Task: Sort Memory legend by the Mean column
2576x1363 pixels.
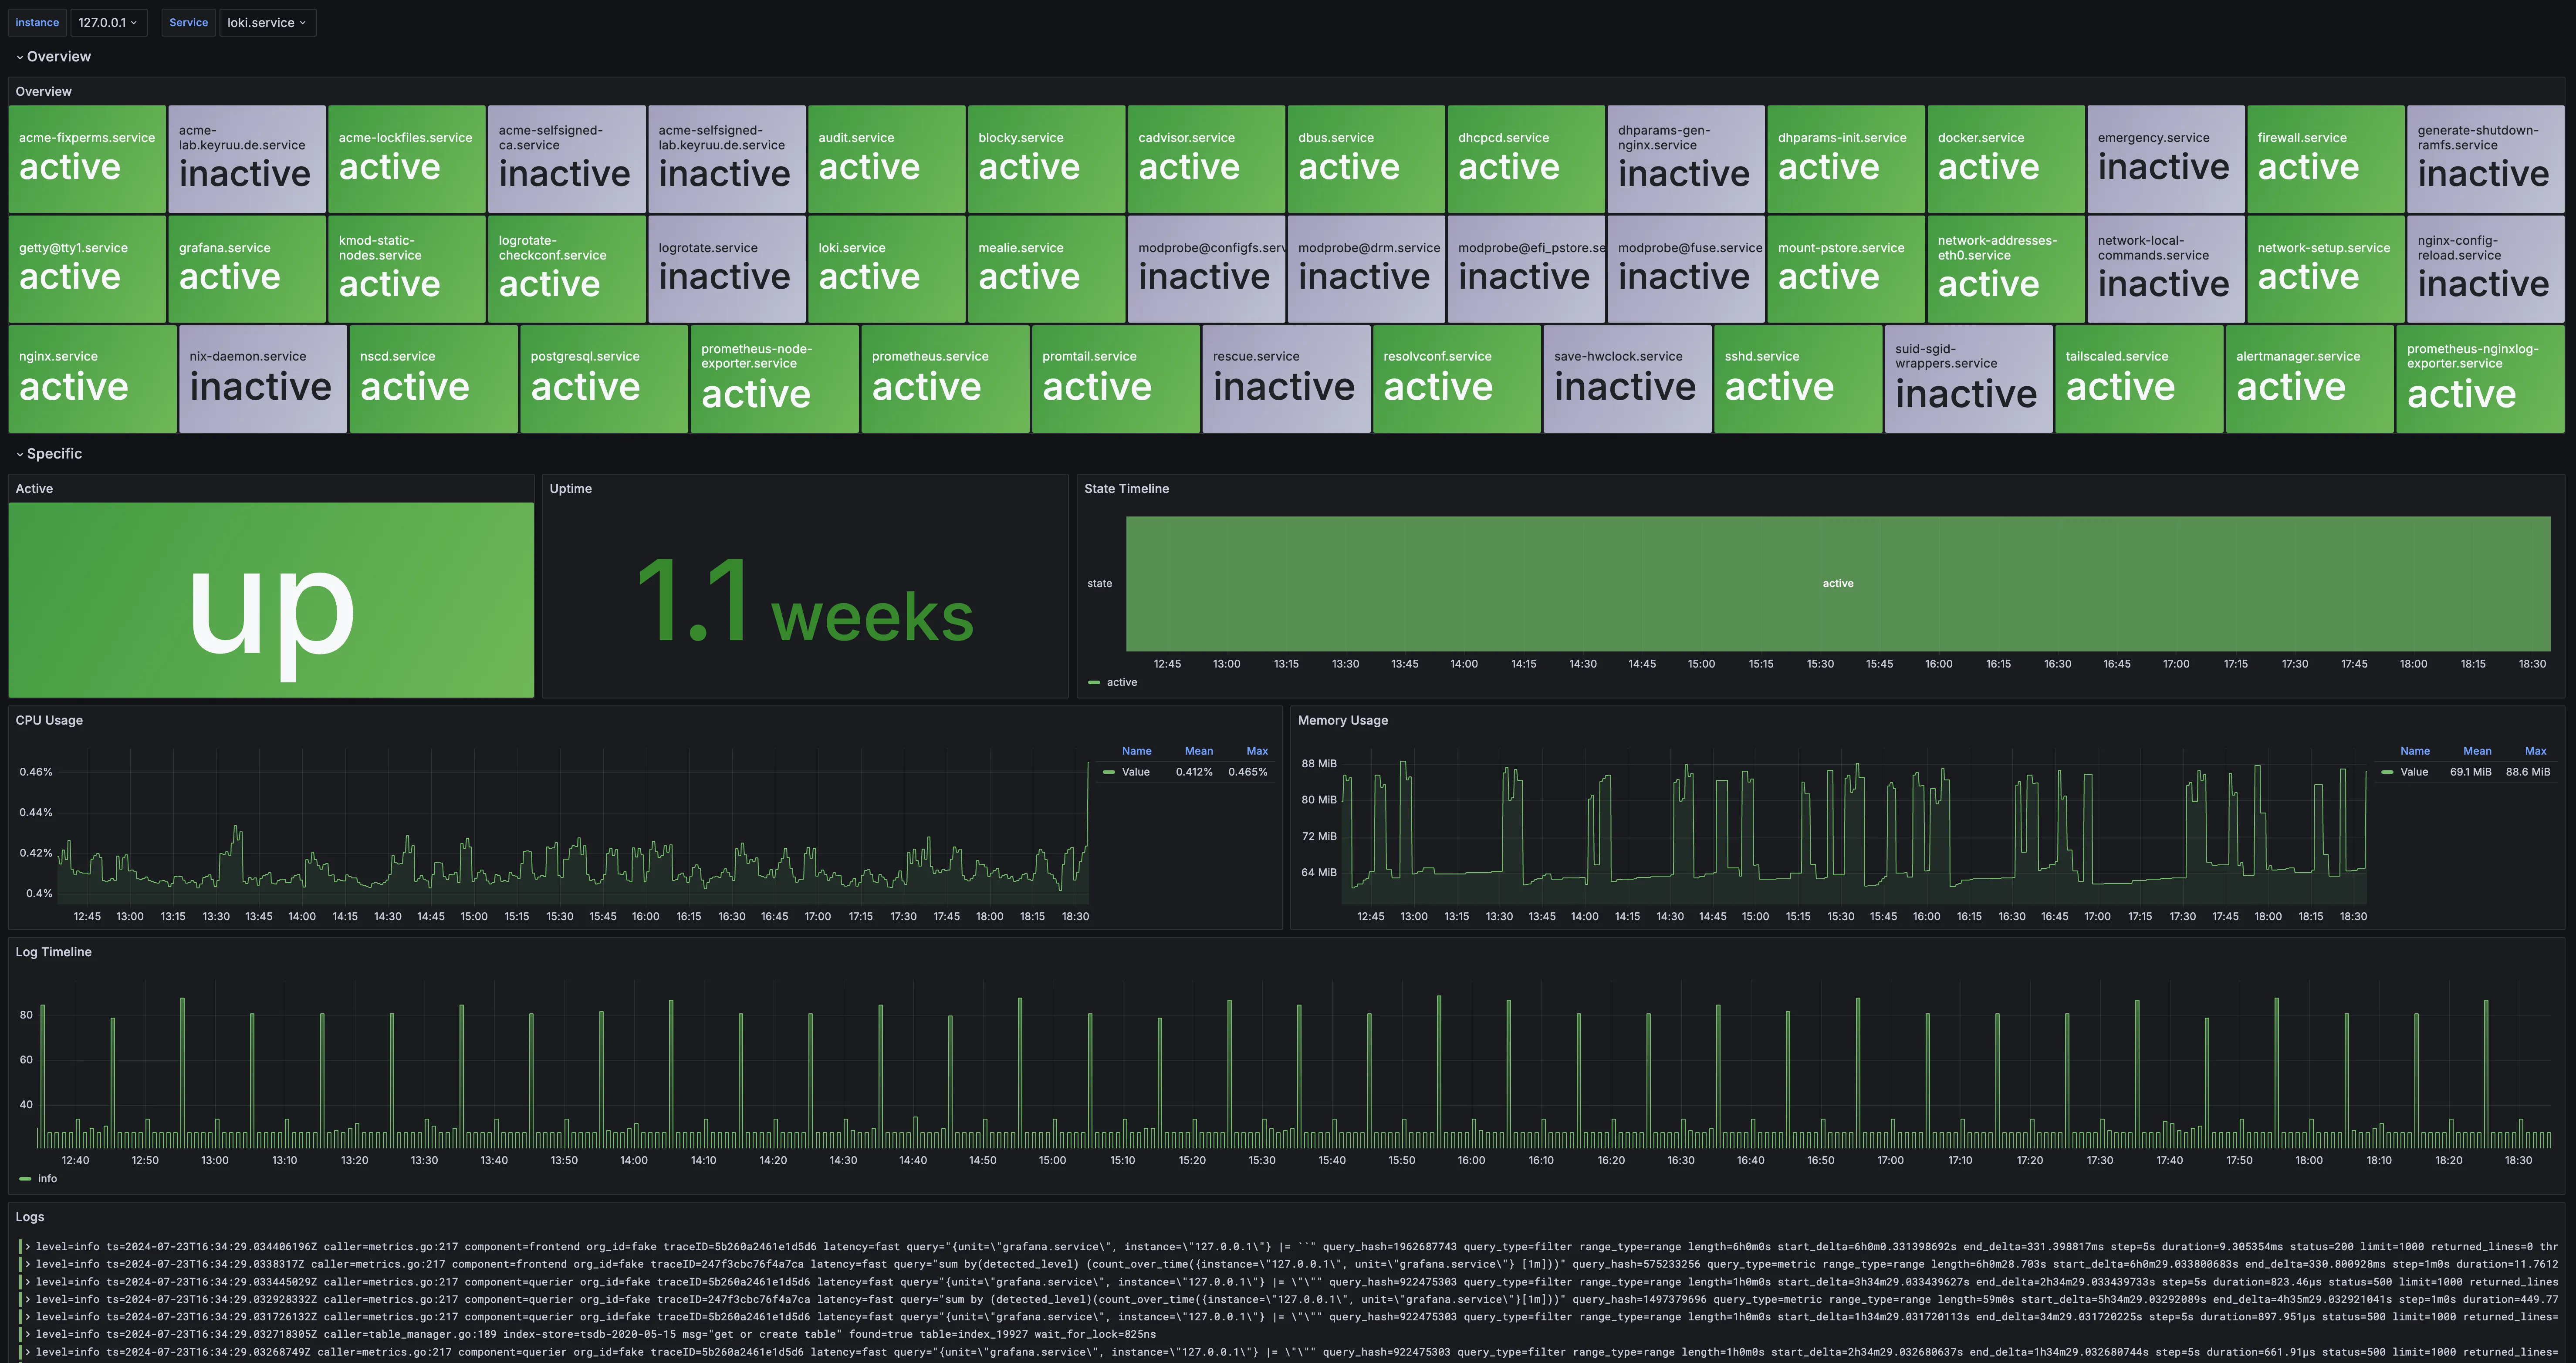Action: [x=2477, y=751]
